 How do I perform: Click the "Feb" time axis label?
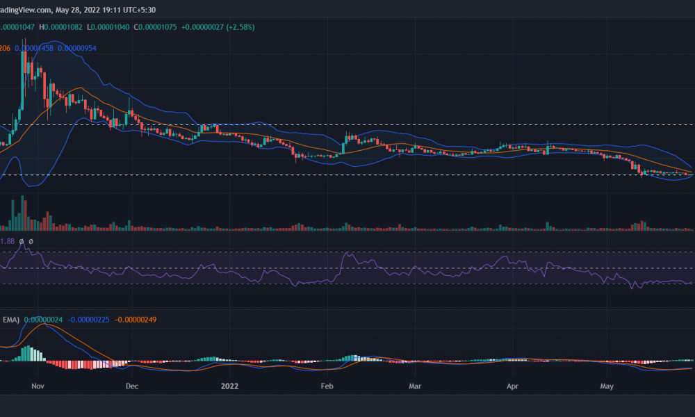[327, 386]
